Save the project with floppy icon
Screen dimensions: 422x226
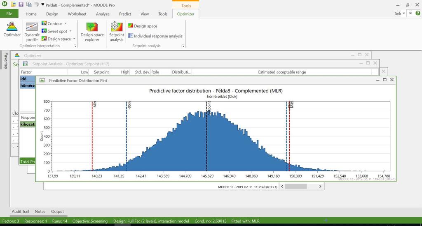tap(21, 5)
